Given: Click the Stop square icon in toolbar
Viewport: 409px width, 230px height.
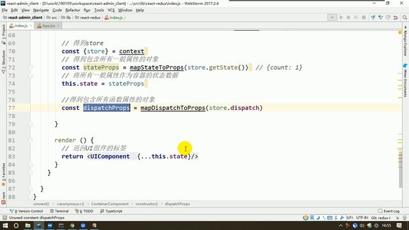Looking at the screenshot, I should click(x=364, y=17).
